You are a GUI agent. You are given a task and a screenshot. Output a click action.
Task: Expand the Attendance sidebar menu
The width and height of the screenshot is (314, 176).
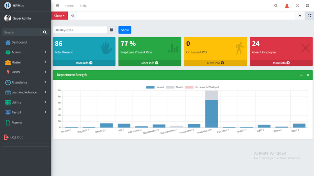pos(26,82)
